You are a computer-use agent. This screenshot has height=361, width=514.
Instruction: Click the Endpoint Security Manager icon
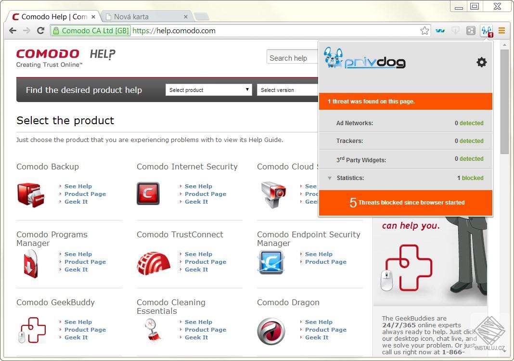click(x=271, y=262)
